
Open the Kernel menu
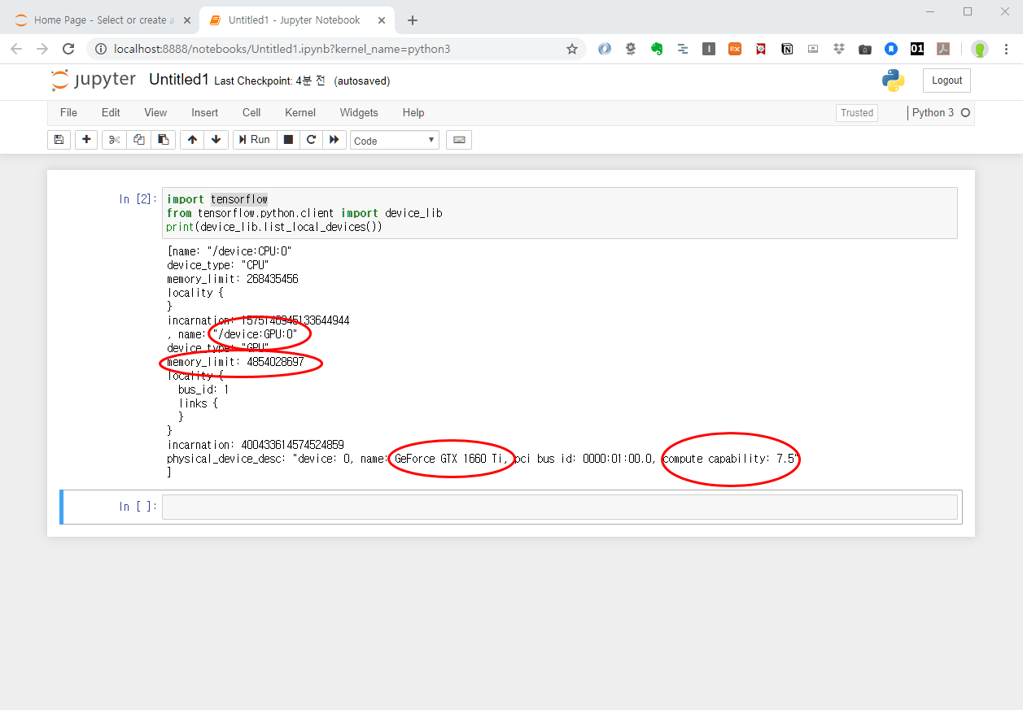point(300,113)
